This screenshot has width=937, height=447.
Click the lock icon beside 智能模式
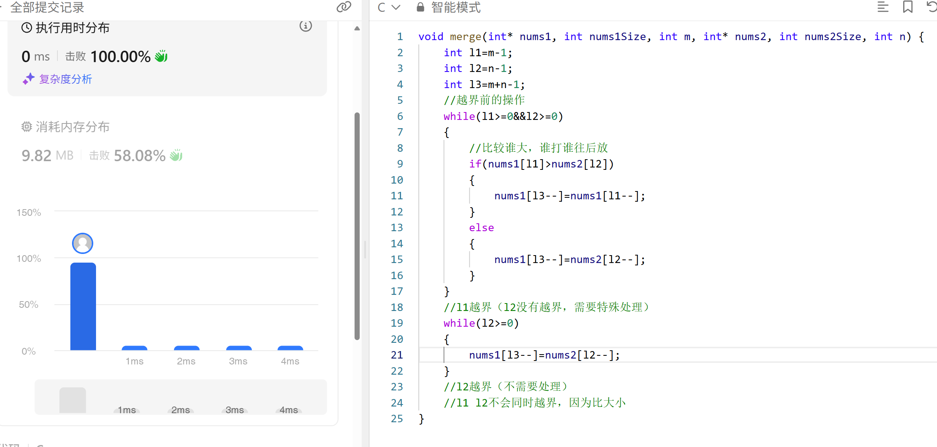[420, 7]
